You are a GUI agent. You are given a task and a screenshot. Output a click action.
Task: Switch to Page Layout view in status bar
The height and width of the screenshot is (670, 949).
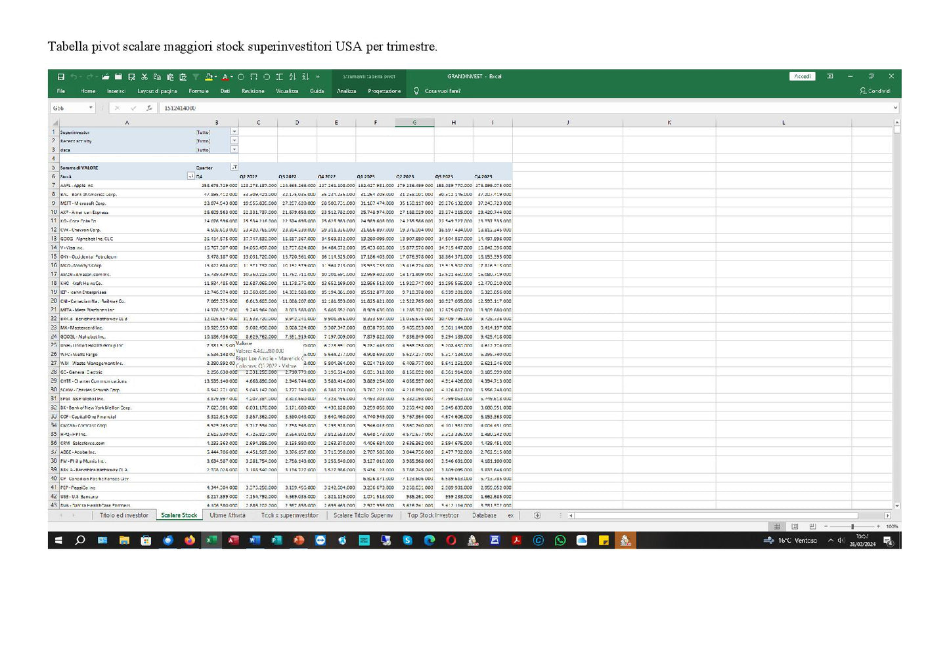pyautogui.click(x=795, y=526)
